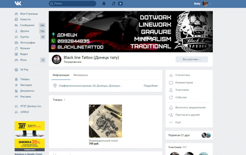The height and width of the screenshot is (155, 246).
Task: Click Betty's profile avatar in header
Action: click(205, 3)
